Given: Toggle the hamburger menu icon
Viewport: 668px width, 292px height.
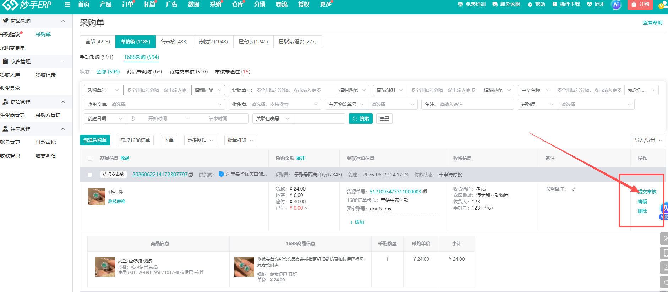Looking at the screenshot, I should tap(67, 5).
